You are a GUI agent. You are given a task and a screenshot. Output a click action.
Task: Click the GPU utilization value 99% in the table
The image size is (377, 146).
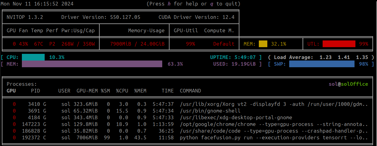[x=190, y=44]
